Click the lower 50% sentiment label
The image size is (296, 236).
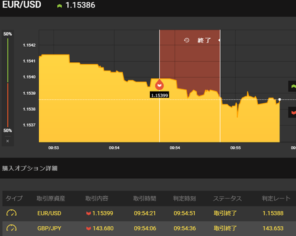[7, 130]
